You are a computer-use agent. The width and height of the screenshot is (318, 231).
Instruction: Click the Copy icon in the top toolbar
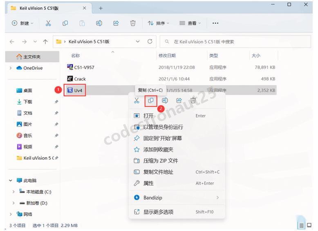(x=65, y=23)
